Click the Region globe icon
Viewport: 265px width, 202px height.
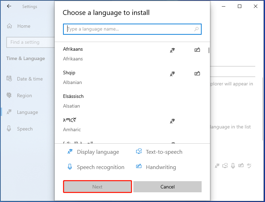9,95
